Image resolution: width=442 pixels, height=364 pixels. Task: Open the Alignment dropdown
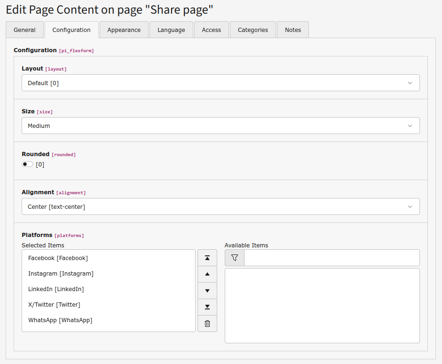coord(221,206)
